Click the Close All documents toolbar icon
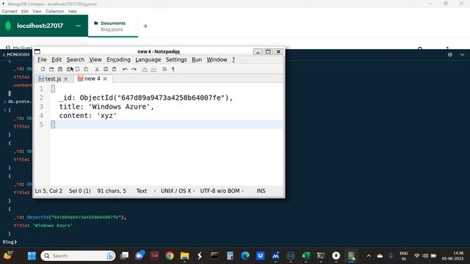470x264 pixels. click(86, 69)
